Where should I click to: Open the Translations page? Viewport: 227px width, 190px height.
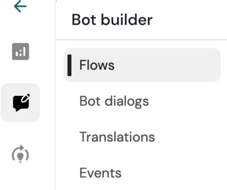tap(117, 137)
